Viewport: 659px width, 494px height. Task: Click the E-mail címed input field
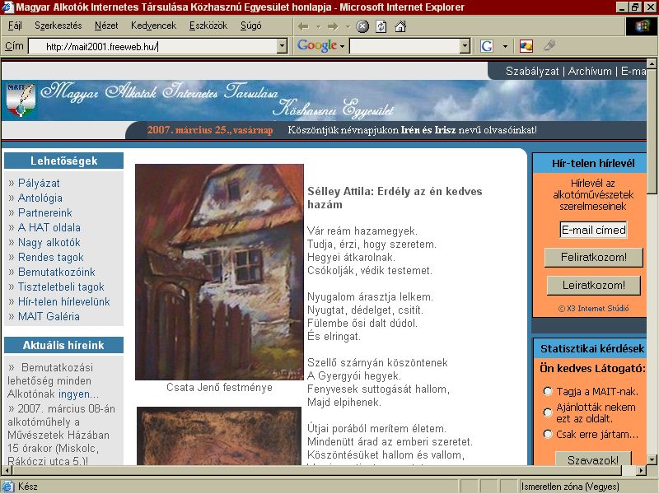tap(593, 230)
